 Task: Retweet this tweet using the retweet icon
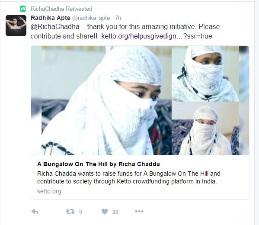tap(70, 212)
